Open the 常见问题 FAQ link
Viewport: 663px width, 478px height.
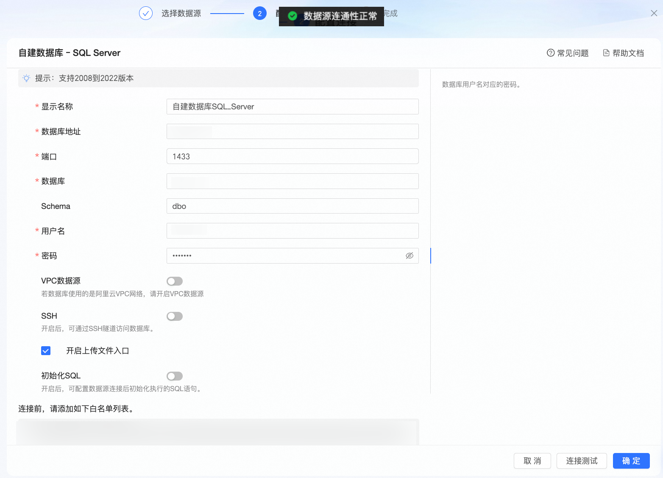click(x=568, y=53)
